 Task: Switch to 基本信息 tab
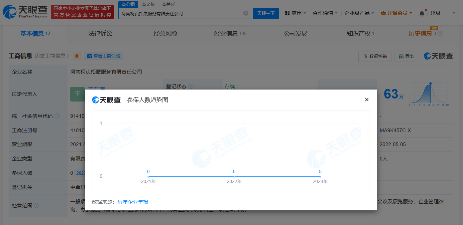click(35, 33)
